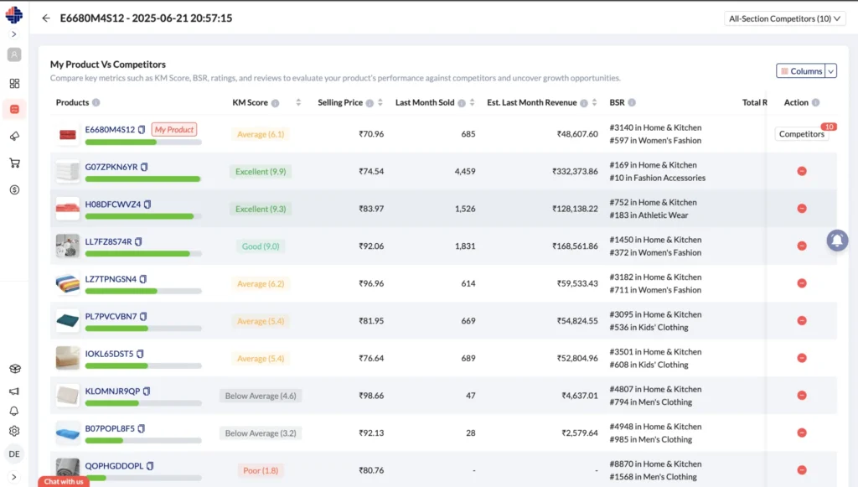858x487 pixels.
Task: Click the LZ7TPNGSN4 product thumbnail
Action: tap(67, 283)
